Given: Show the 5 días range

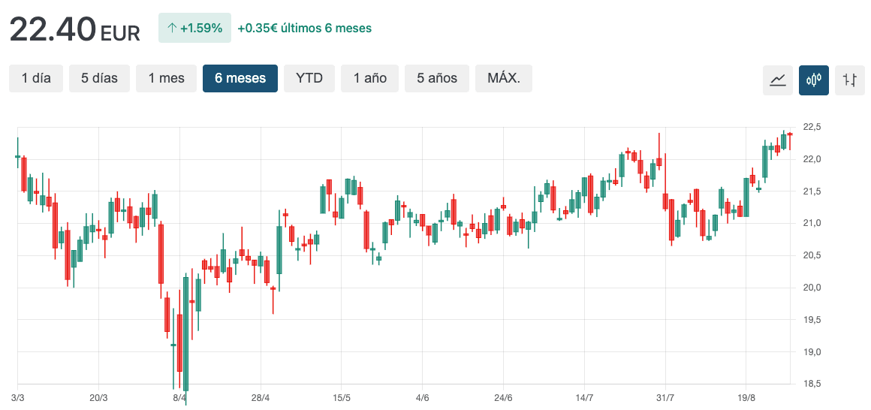Looking at the screenshot, I should coord(99,78).
